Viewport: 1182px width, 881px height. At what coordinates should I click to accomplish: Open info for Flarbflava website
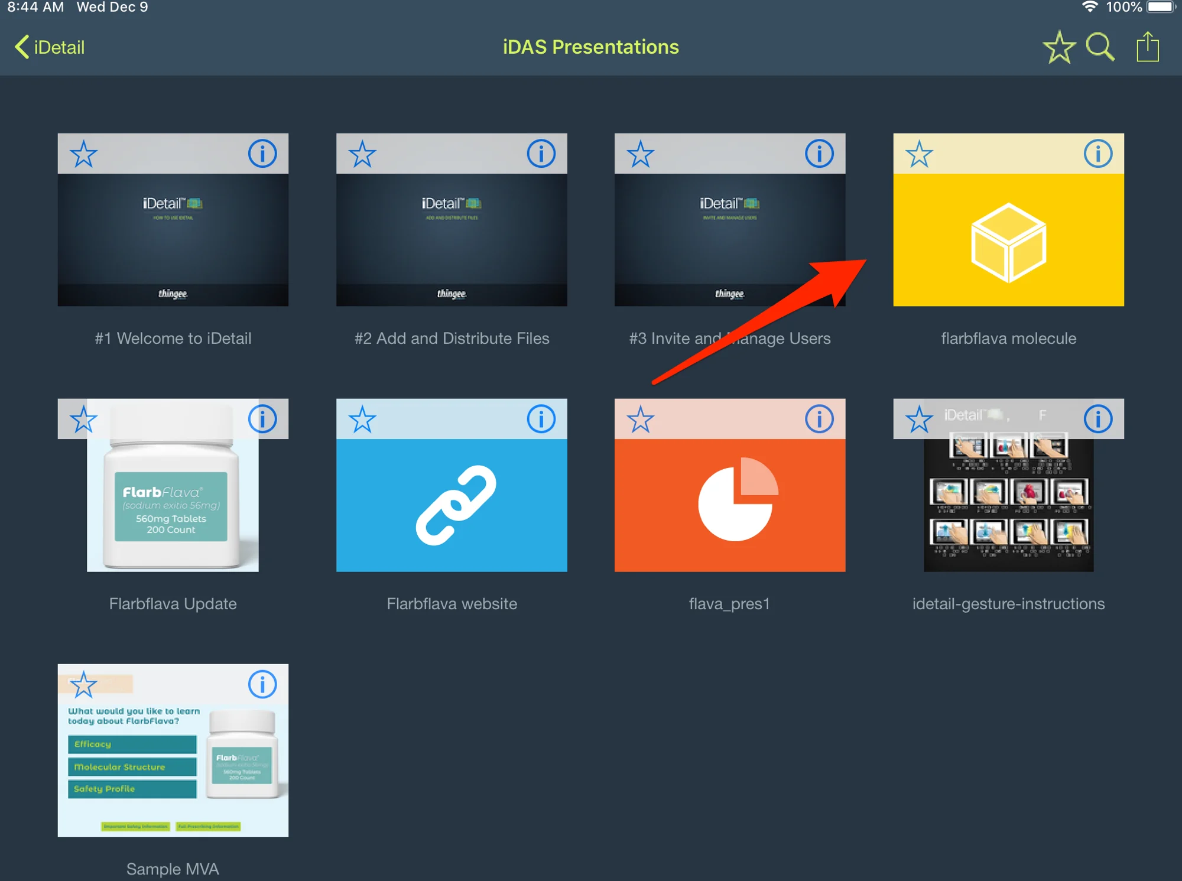click(x=541, y=419)
